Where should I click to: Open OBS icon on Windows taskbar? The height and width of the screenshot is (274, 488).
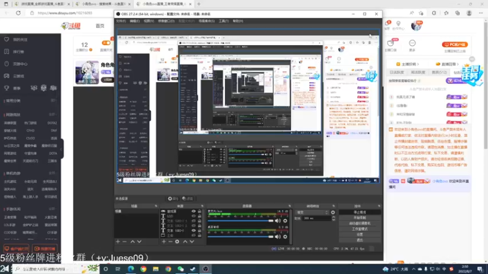[206, 269]
